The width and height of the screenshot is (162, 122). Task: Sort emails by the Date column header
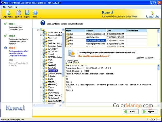pyautogui.click(x=117, y=31)
